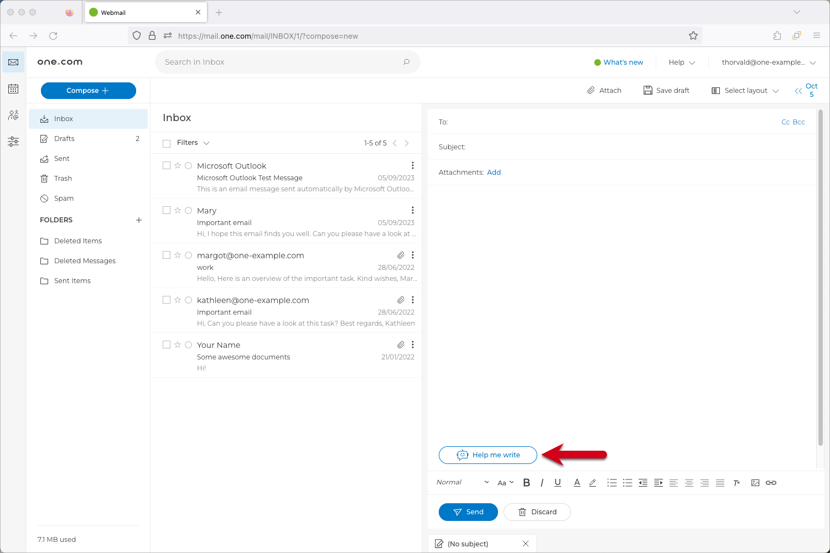Switch to the Drafts folder

coord(64,138)
